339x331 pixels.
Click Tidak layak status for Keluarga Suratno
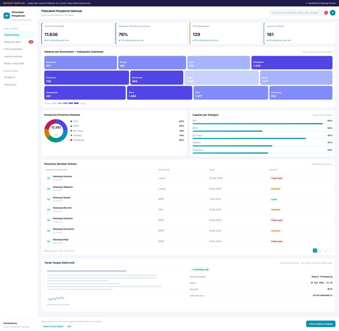click(276, 178)
